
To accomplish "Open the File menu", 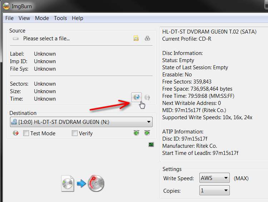I will tap(9, 18).
